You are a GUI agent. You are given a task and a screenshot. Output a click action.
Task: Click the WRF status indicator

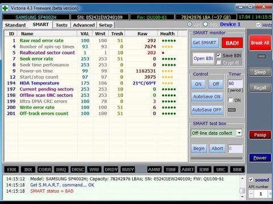tap(94, 169)
